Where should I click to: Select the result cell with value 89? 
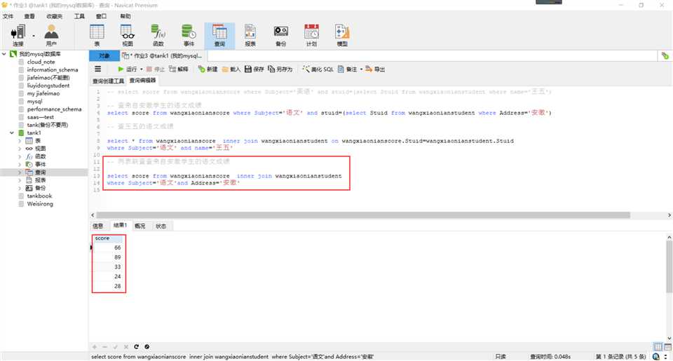point(108,257)
